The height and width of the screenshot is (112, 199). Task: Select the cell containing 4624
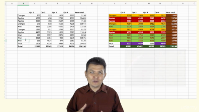46,41
